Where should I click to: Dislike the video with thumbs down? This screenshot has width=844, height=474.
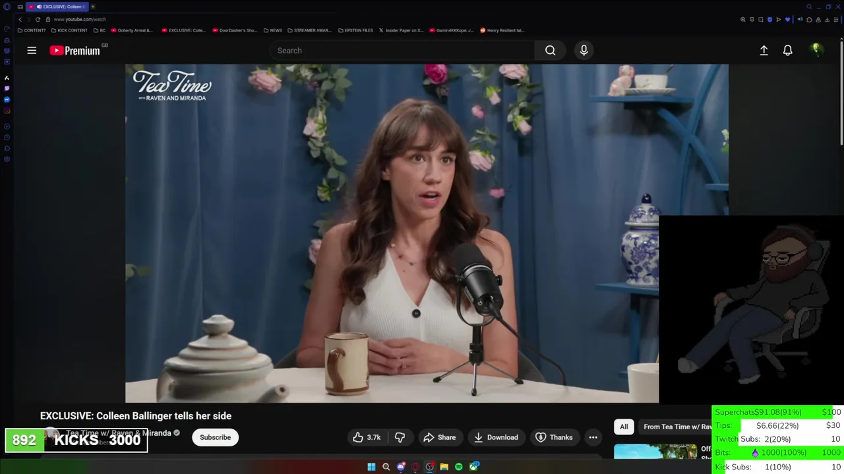400,437
